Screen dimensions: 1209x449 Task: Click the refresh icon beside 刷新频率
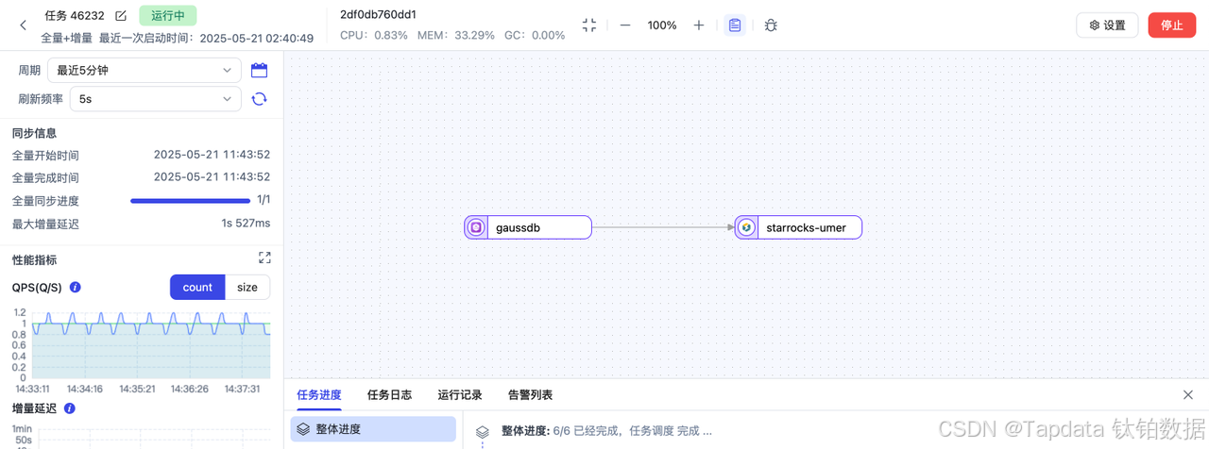[x=260, y=98]
